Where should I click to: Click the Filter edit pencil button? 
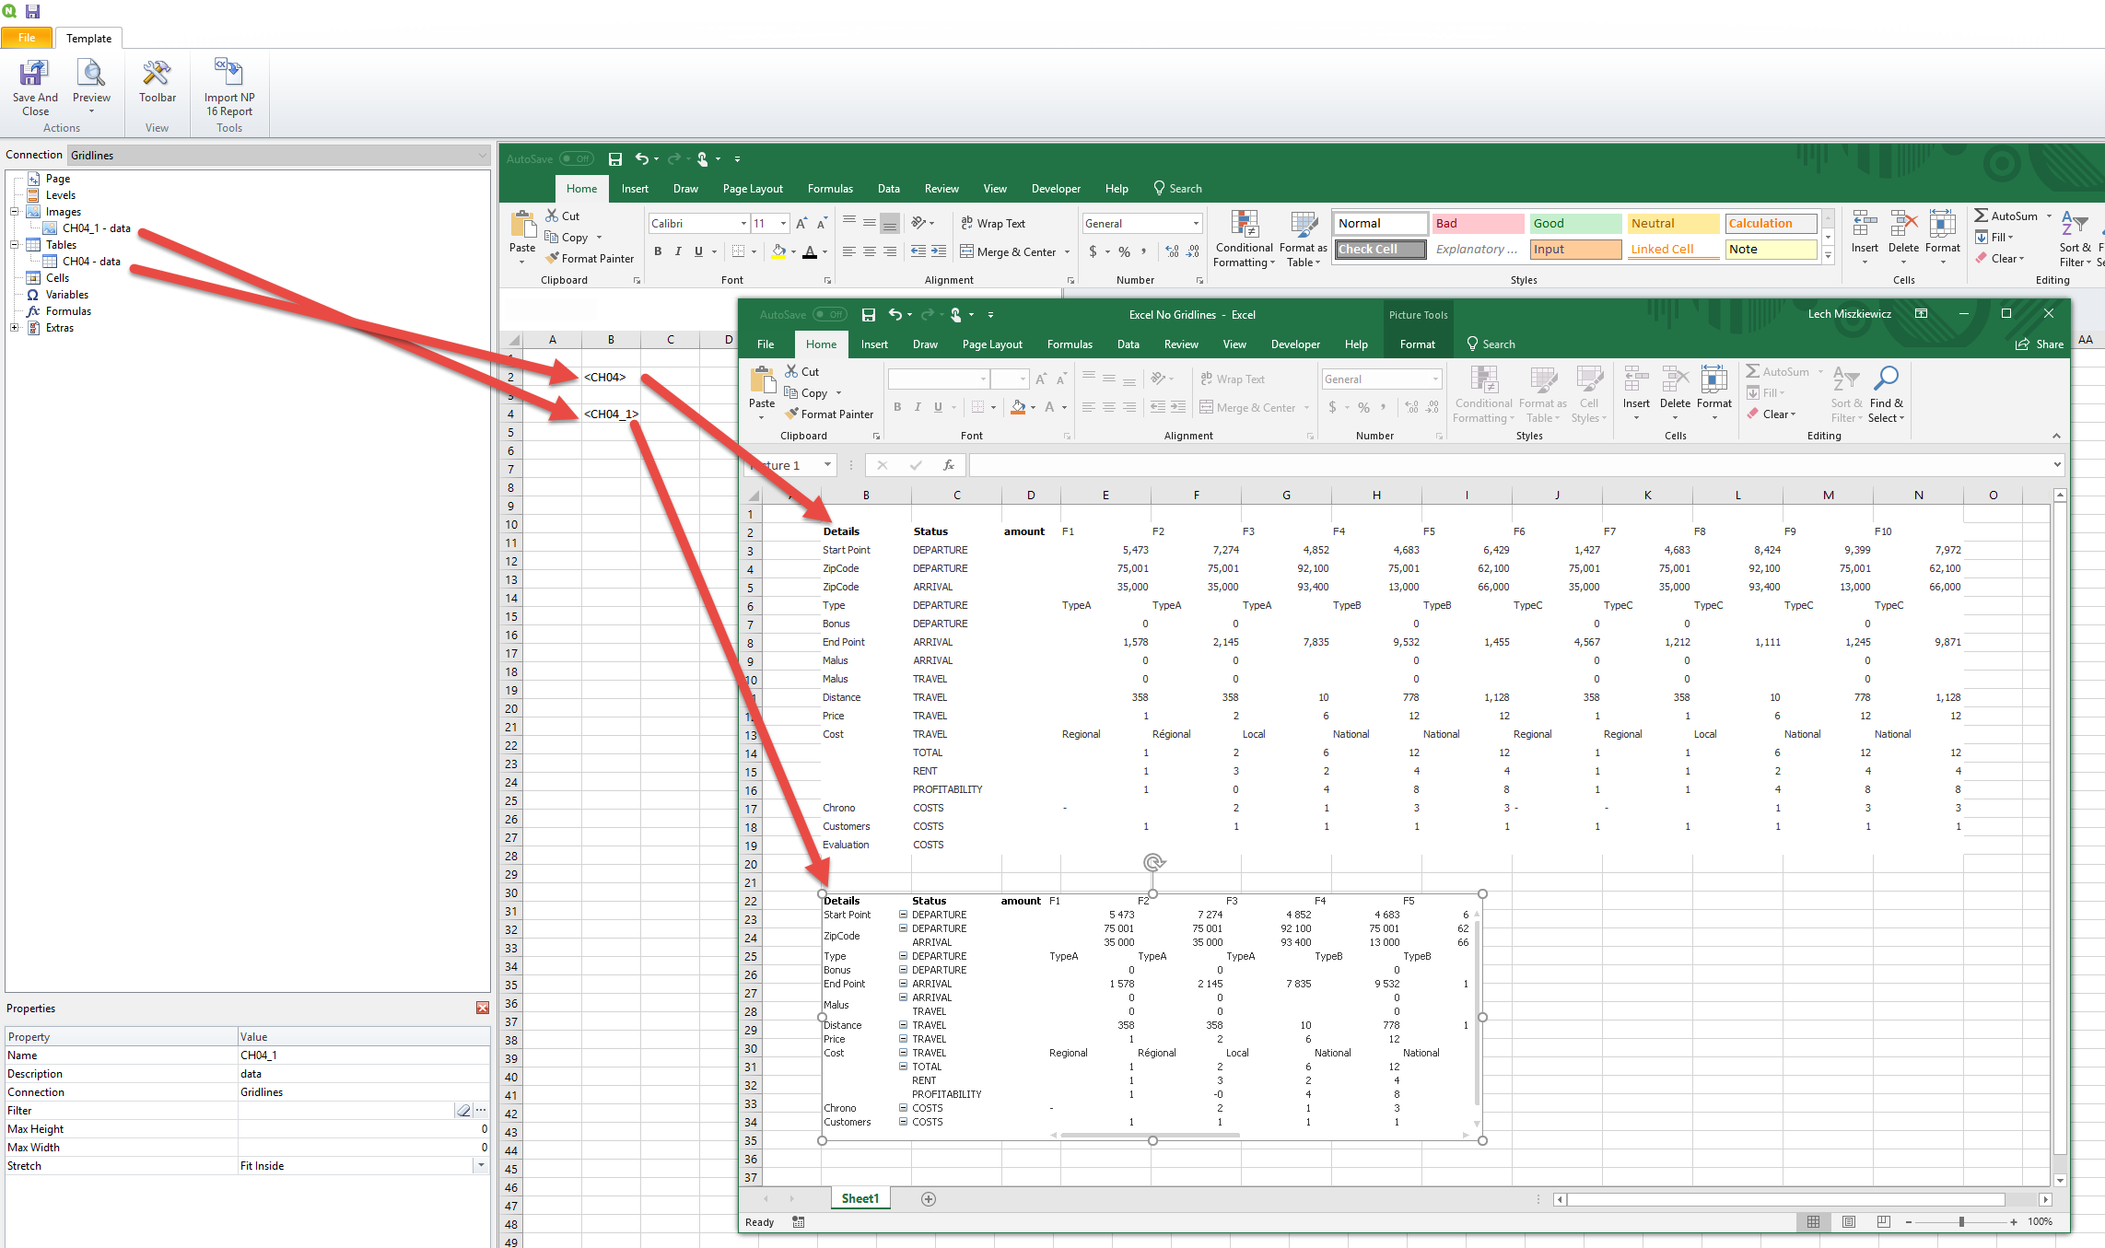(x=463, y=1110)
